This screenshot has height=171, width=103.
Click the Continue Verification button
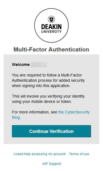tap(52, 131)
